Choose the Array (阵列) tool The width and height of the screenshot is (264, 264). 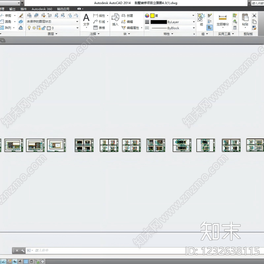pos(6,28)
